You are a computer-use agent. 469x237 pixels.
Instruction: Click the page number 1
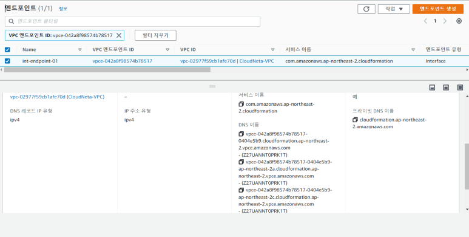coord(435,21)
